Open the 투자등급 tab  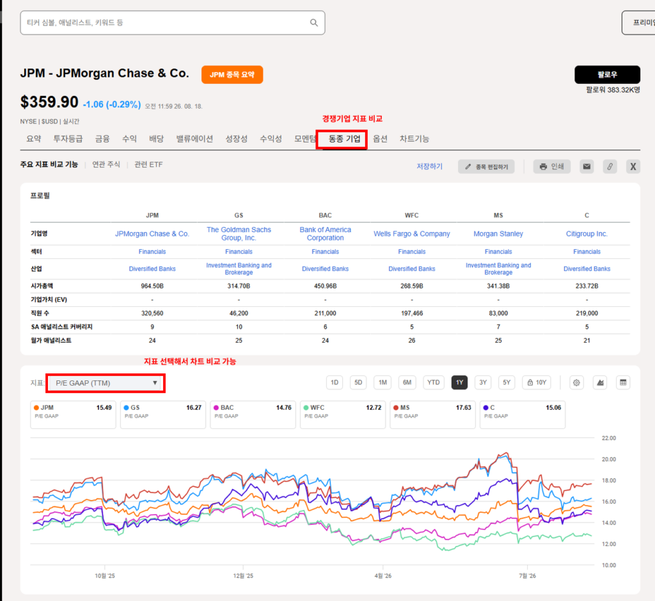(68, 139)
